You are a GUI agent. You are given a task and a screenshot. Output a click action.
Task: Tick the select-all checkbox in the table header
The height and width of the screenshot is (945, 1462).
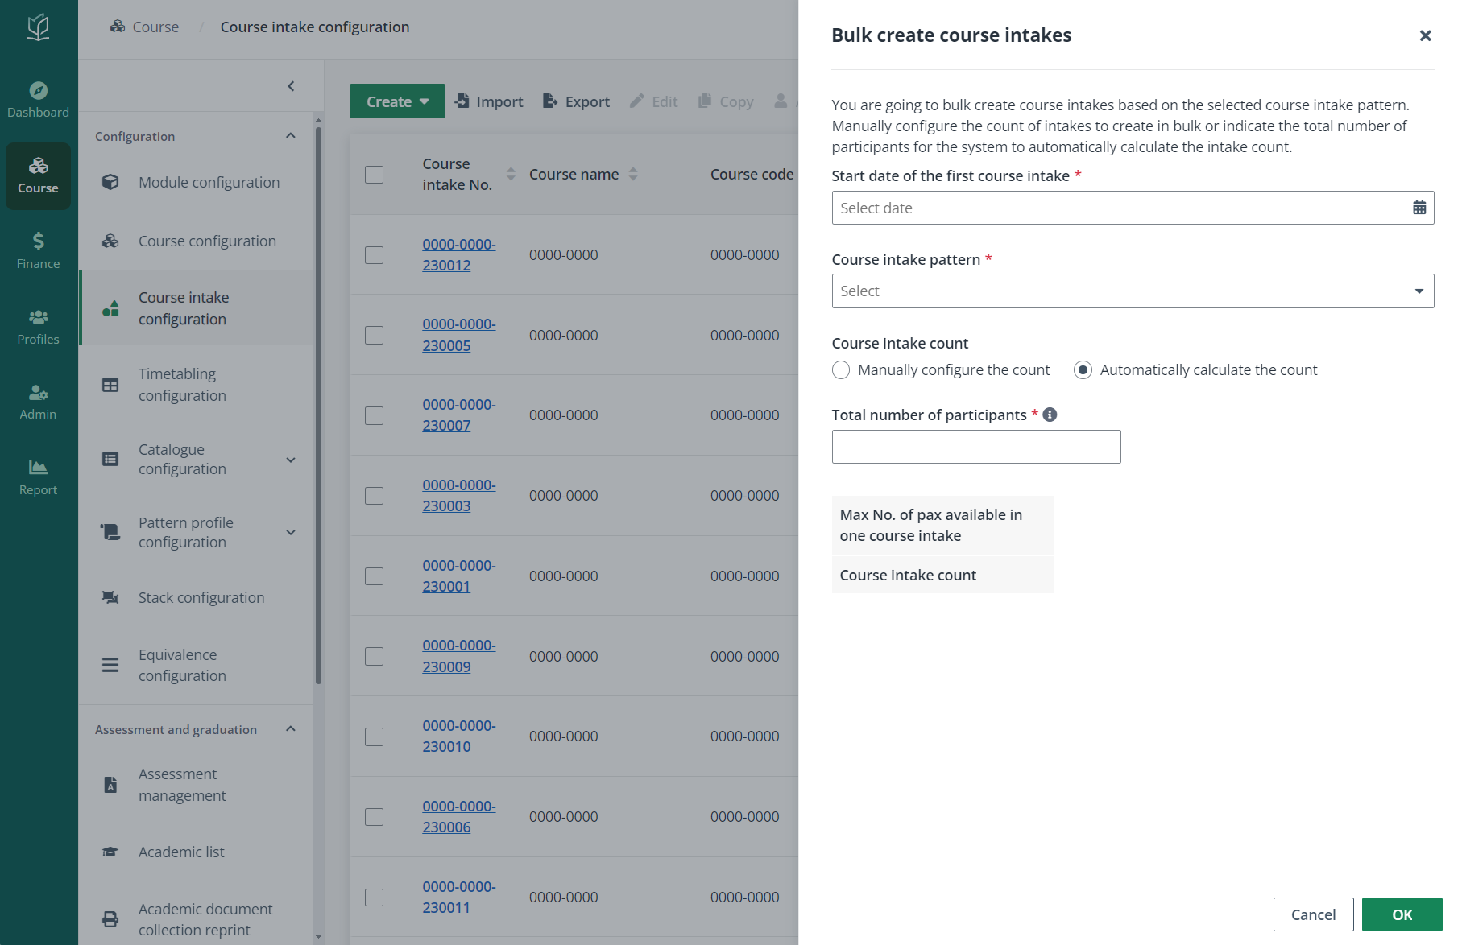[x=374, y=175]
